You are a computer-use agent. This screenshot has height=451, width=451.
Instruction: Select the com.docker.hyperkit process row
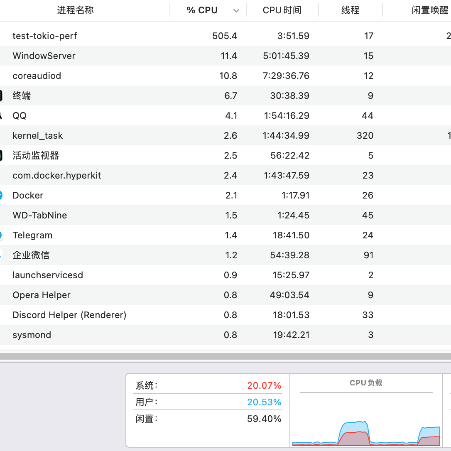tap(225, 175)
